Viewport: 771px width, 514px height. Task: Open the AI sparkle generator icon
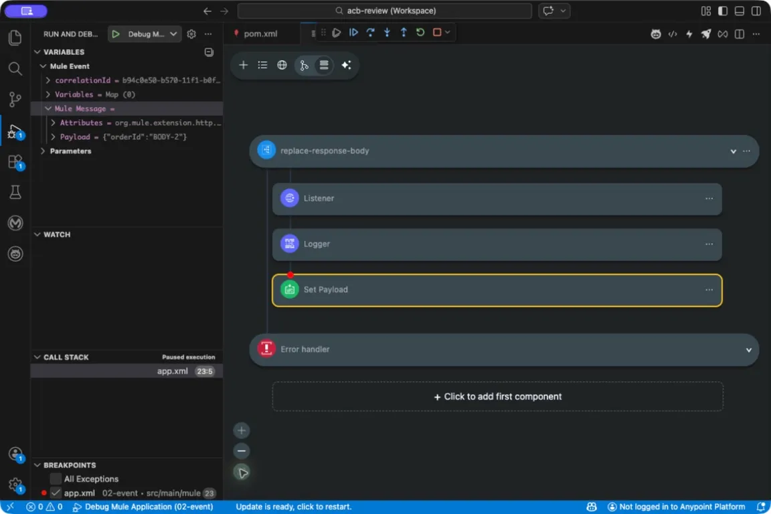[x=346, y=65]
